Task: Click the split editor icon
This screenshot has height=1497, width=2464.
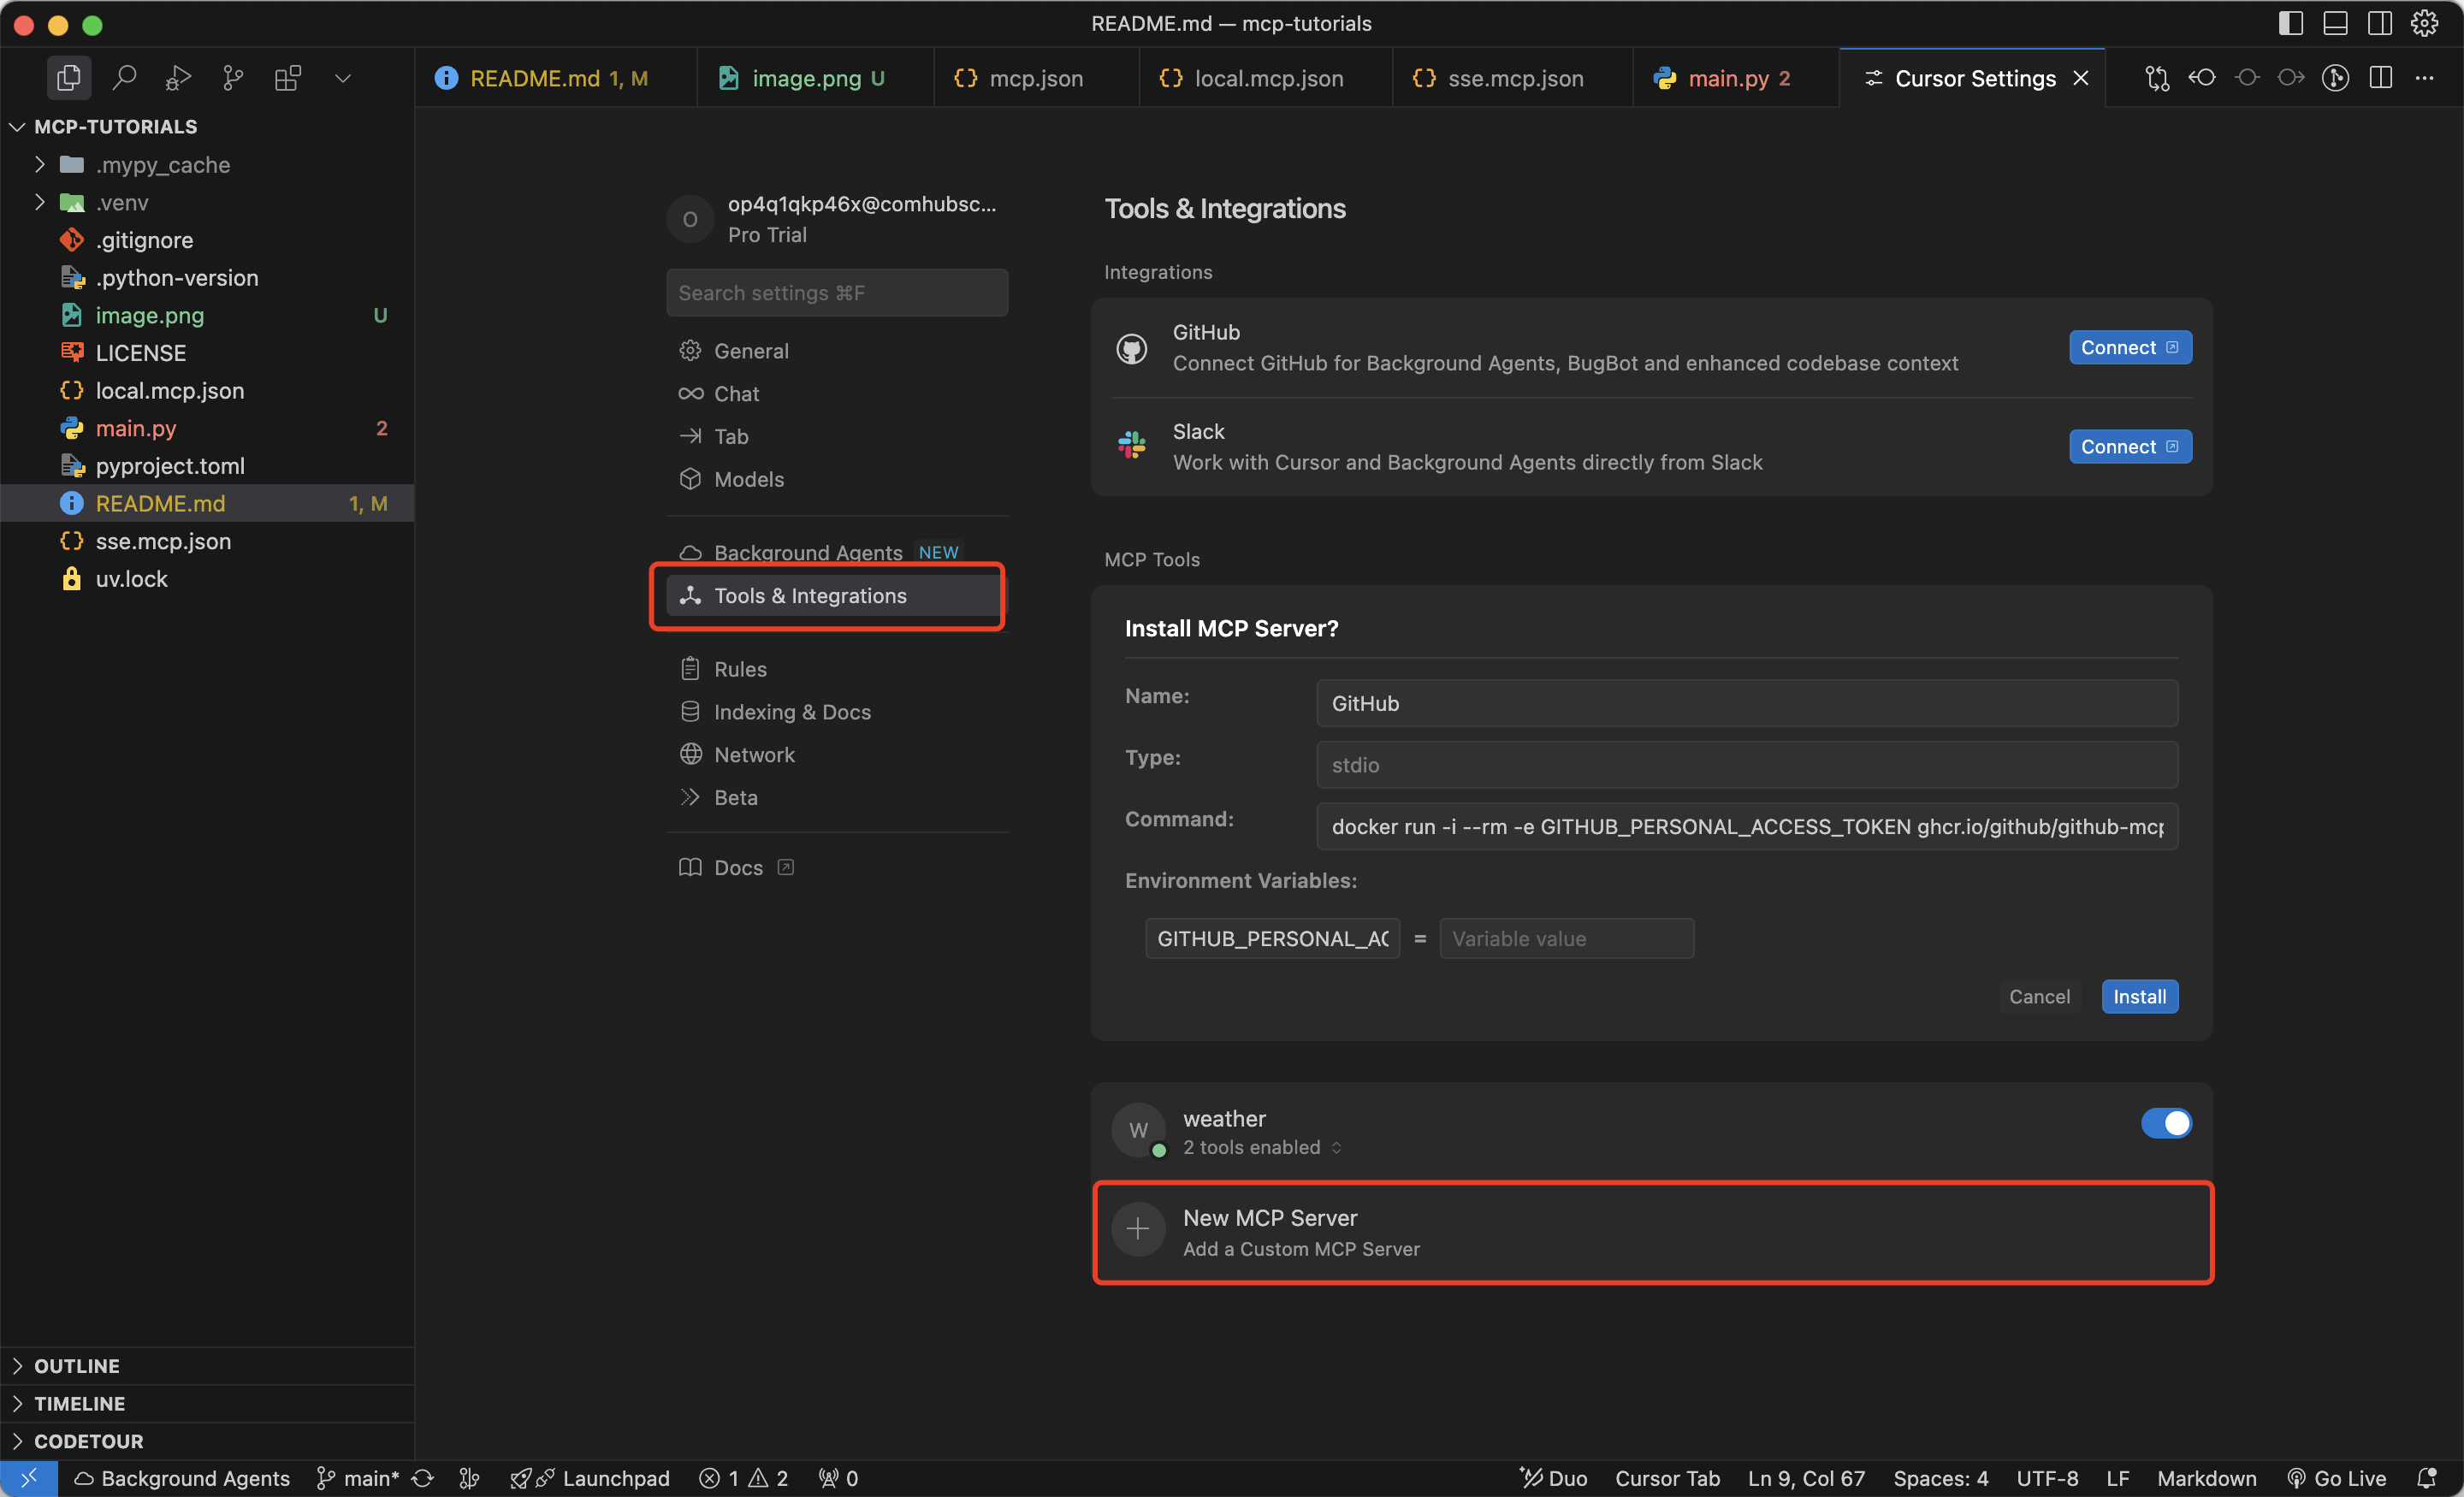Action: pos(2381,78)
